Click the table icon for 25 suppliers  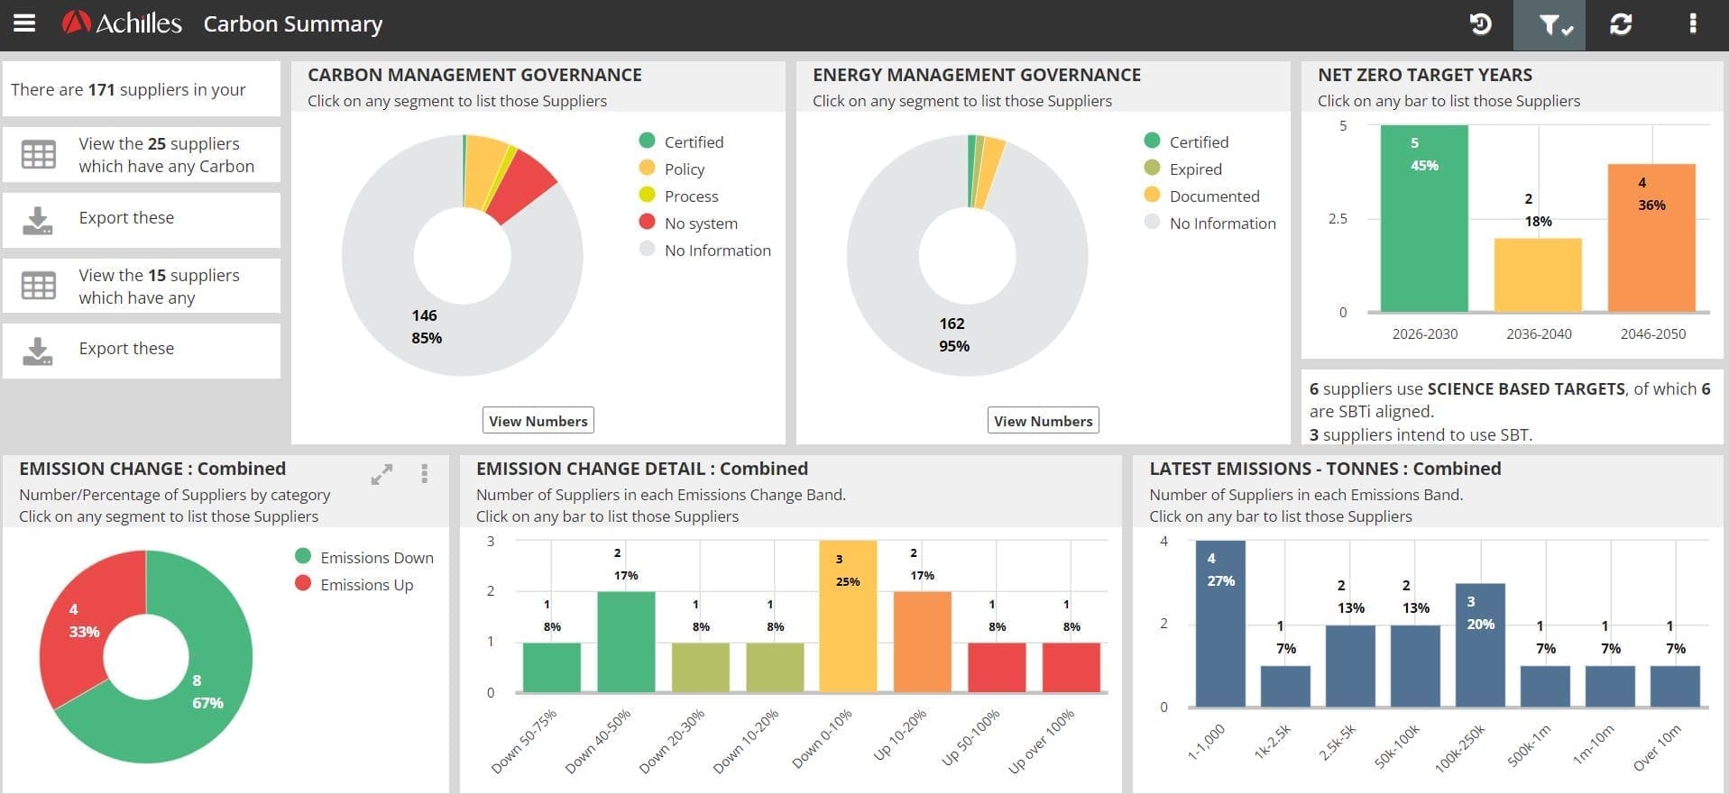pyautogui.click(x=39, y=155)
